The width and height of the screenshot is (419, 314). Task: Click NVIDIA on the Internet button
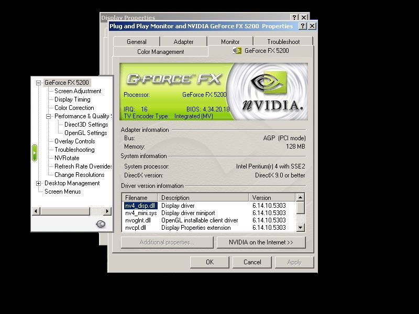[x=261, y=242]
